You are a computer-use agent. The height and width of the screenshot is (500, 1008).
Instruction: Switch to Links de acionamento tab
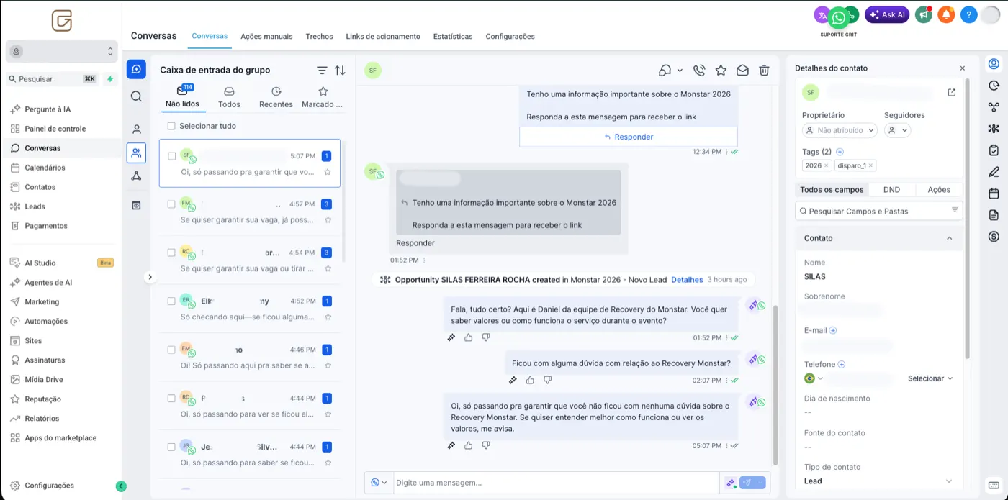click(383, 36)
